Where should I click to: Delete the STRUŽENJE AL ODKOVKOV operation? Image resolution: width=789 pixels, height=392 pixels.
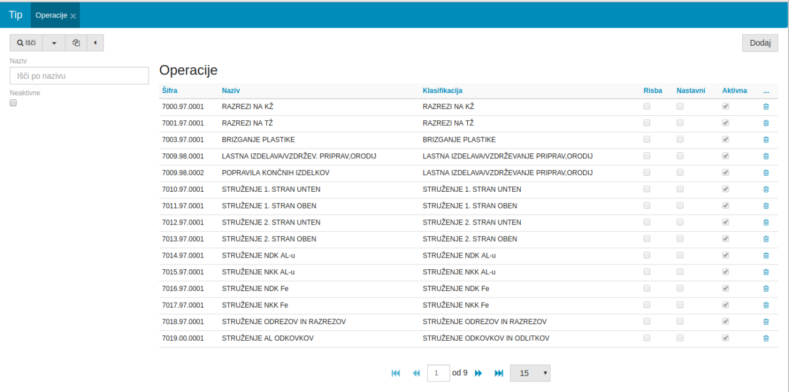(766, 338)
